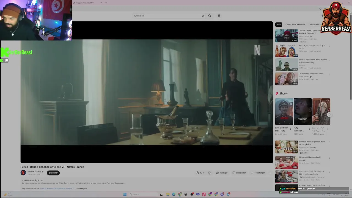Viewport: 352px width, 198px height.
Task: Share the video via Partager
Action: 222,173
